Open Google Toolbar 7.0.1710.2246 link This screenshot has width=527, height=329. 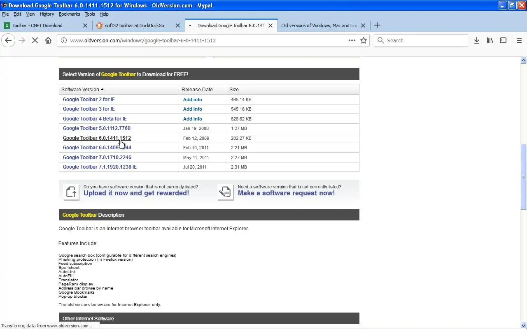coord(97,157)
